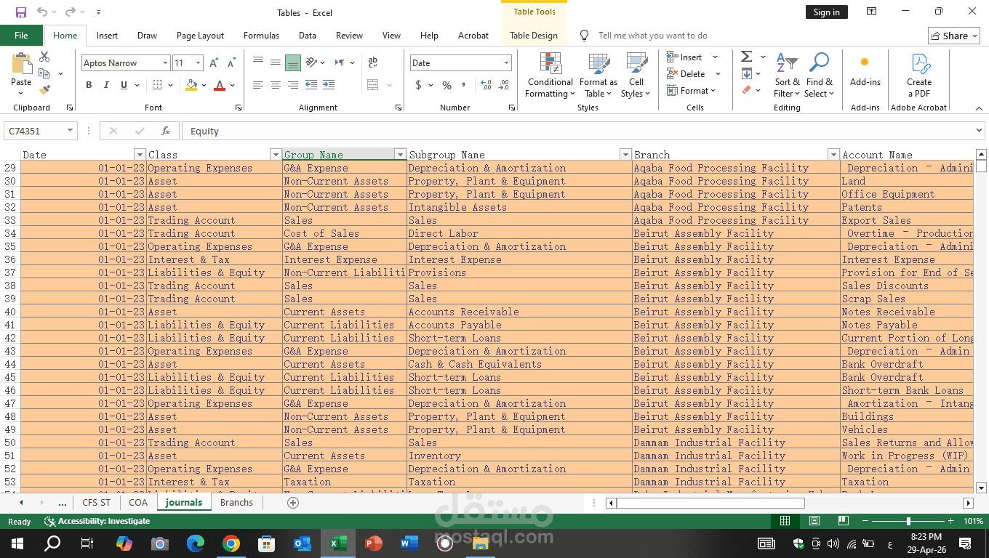Image resolution: width=989 pixels, height=558 pixels.
Task: Apply Comma Style number format
Action: [x=465, y=85]
